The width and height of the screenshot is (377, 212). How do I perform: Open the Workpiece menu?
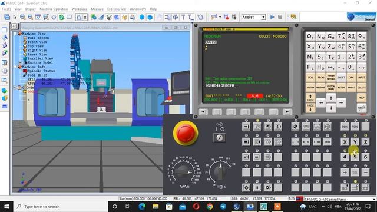point(80,9)
